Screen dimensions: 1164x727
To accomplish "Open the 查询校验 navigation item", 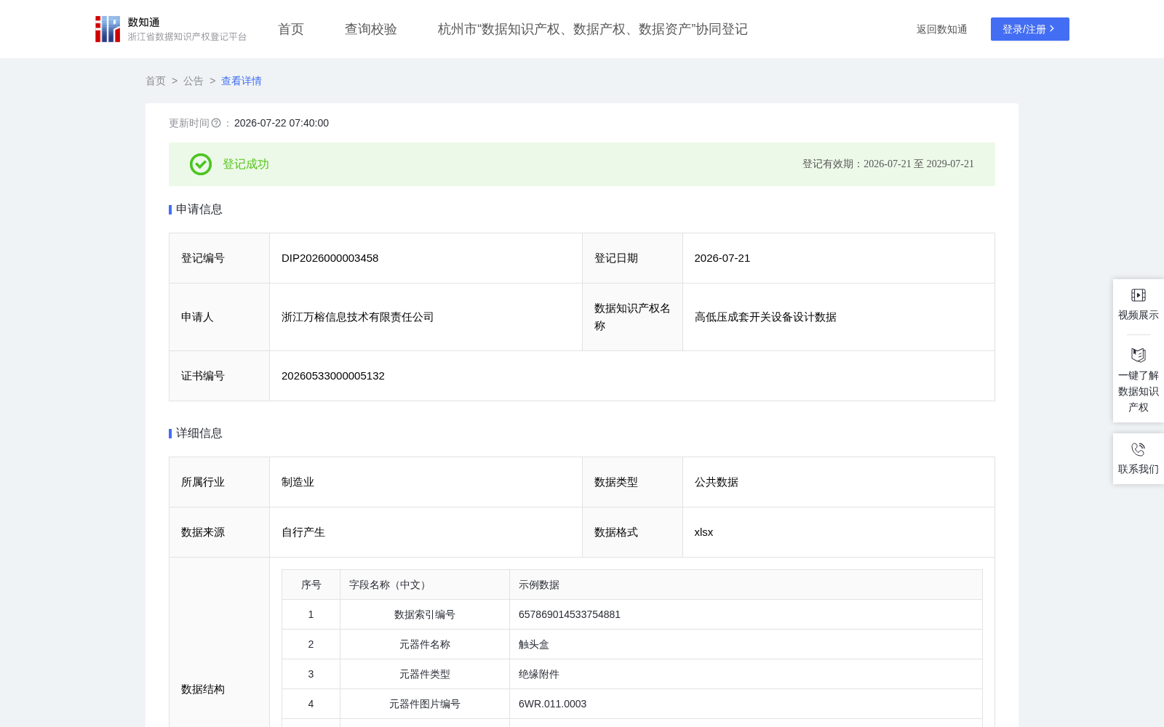I will [x=371, y=29].
